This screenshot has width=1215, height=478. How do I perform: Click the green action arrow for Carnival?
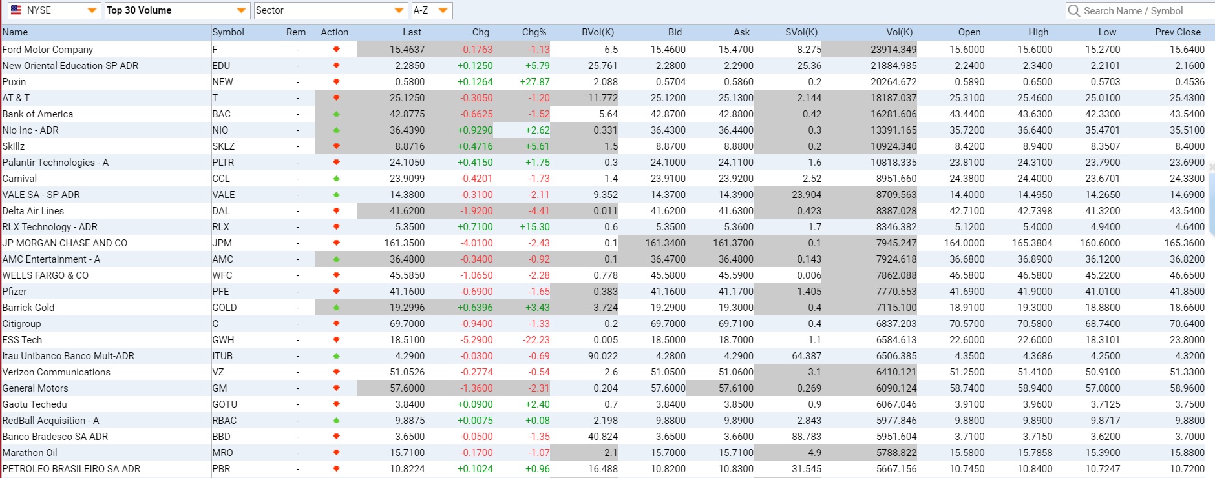click(336, 179)
